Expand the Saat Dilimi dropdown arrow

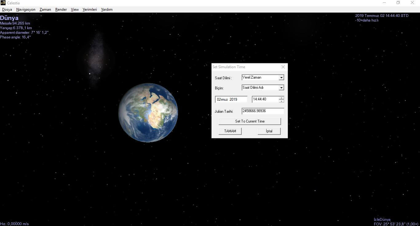point(281,78)
